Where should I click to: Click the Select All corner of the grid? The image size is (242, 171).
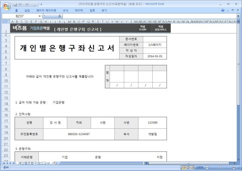coord(6,21)
